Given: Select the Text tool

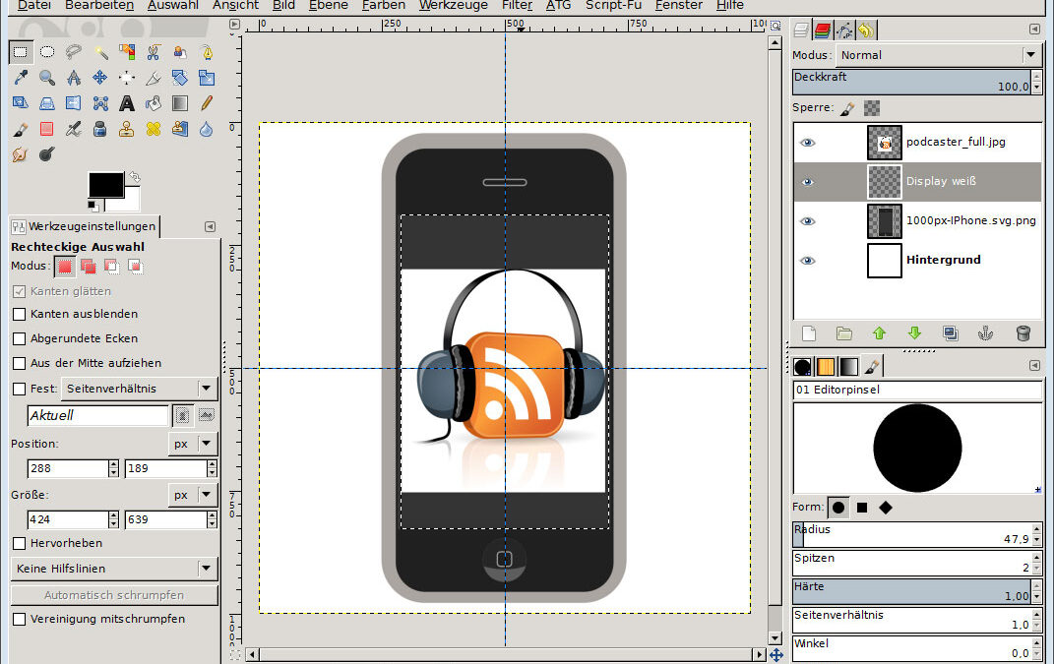Looking at the screenshot, I should coord(126,103).
